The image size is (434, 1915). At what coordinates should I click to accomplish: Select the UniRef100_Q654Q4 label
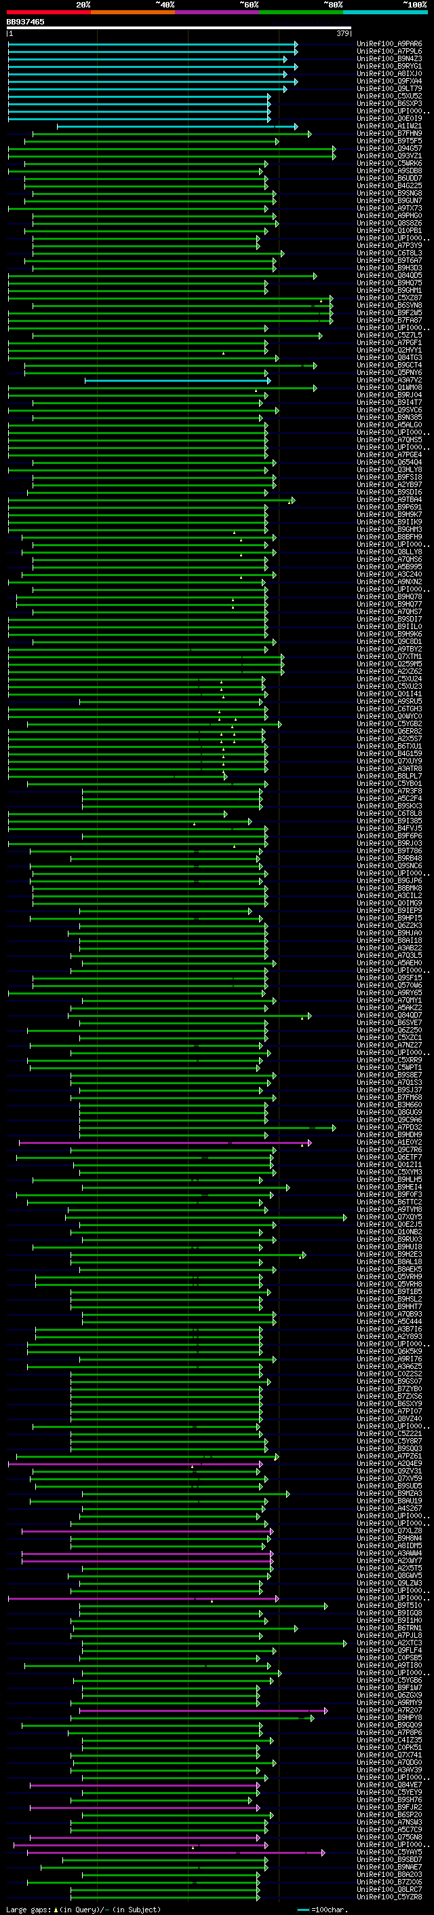click(x=389, y=463)
